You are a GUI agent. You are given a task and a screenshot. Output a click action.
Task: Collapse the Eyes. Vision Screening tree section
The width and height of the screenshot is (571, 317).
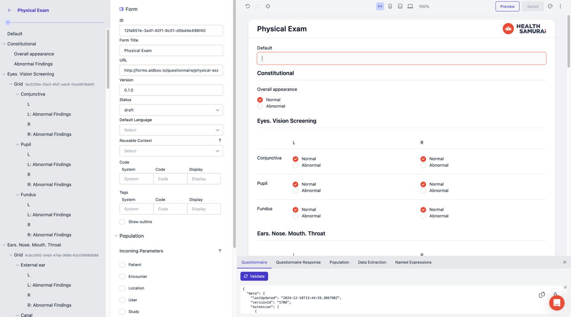(x=4, y=74)
